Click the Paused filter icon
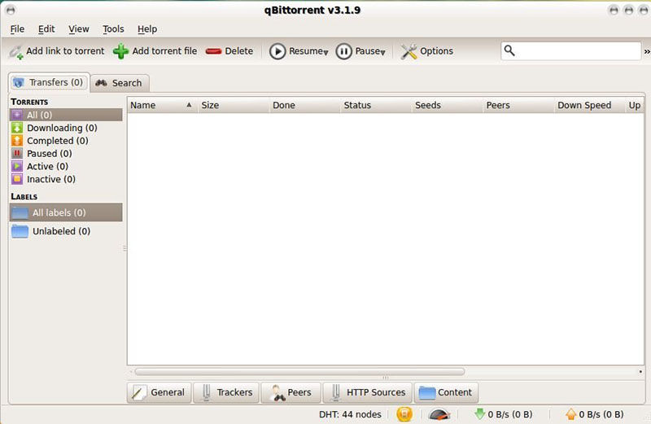 pyautogui.click(x=17, y=154)
